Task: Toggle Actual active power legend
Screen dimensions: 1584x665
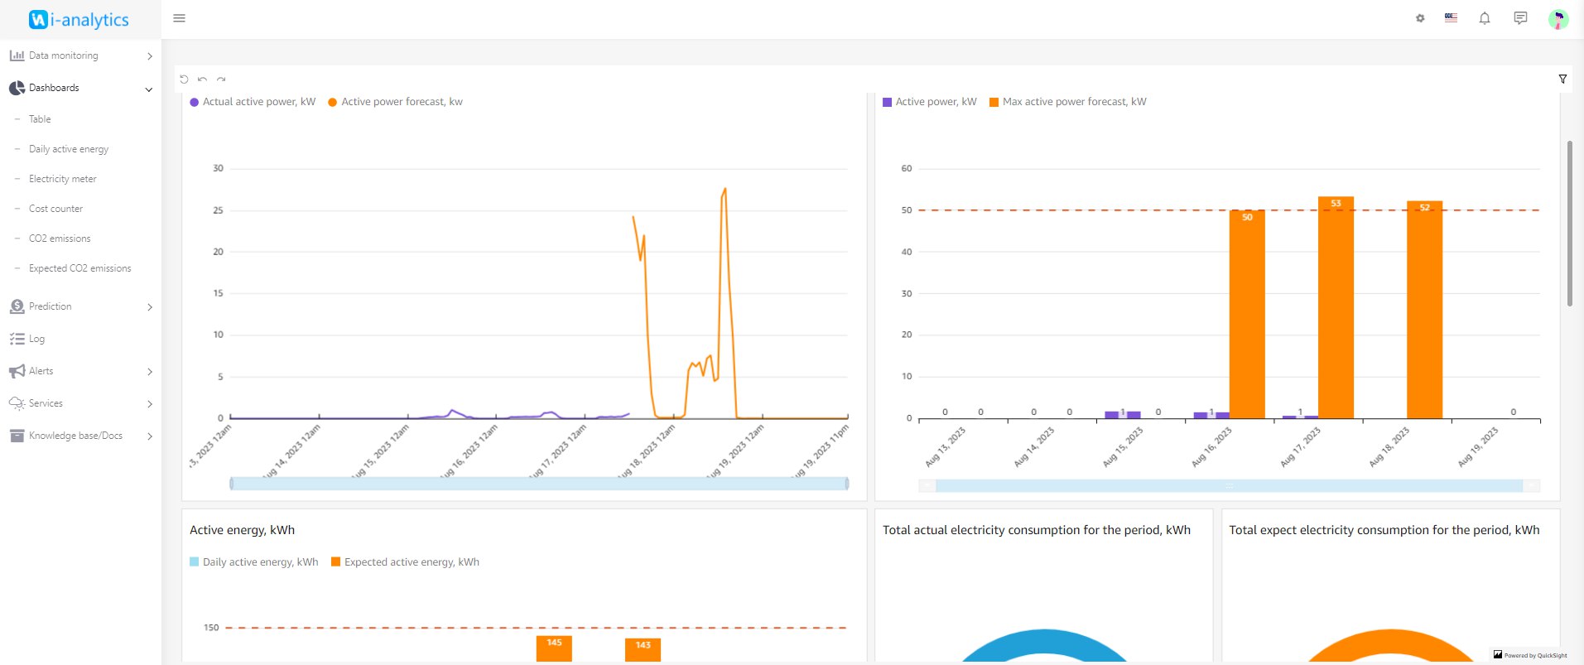Action: 253,102
